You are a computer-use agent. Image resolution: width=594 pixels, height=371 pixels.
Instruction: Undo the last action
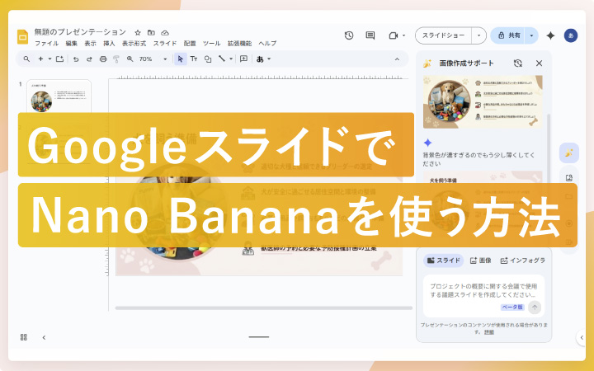[x=76, y=59]
